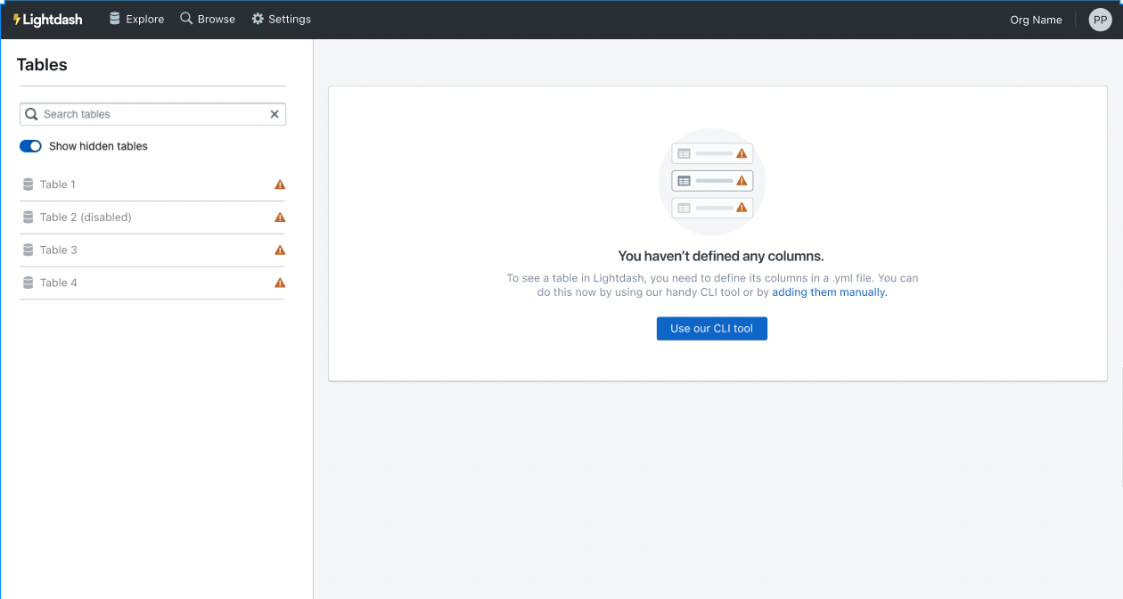Click the database icon beside Table 1
The image size is (1123, 599).
click(29, 185)
